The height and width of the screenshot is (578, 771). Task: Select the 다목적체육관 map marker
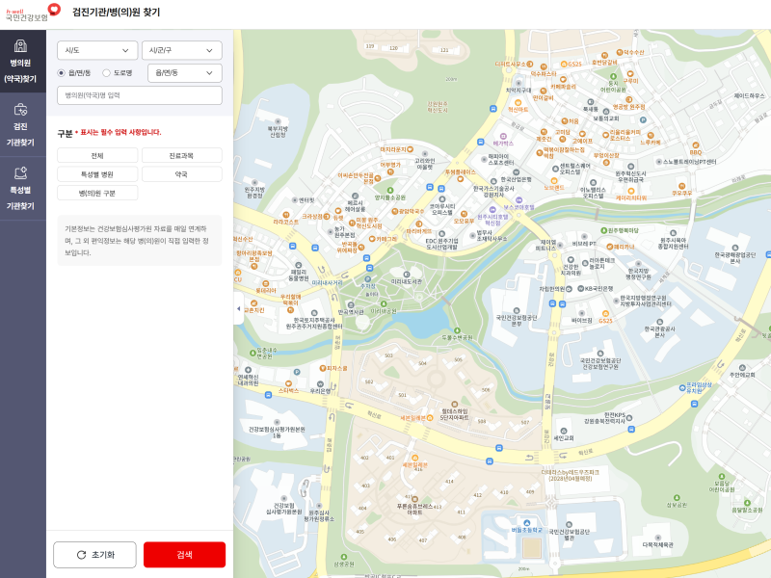pos(658,539)
